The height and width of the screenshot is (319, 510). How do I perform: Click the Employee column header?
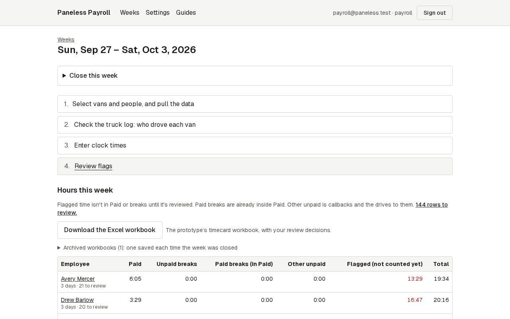click(75, 264)
